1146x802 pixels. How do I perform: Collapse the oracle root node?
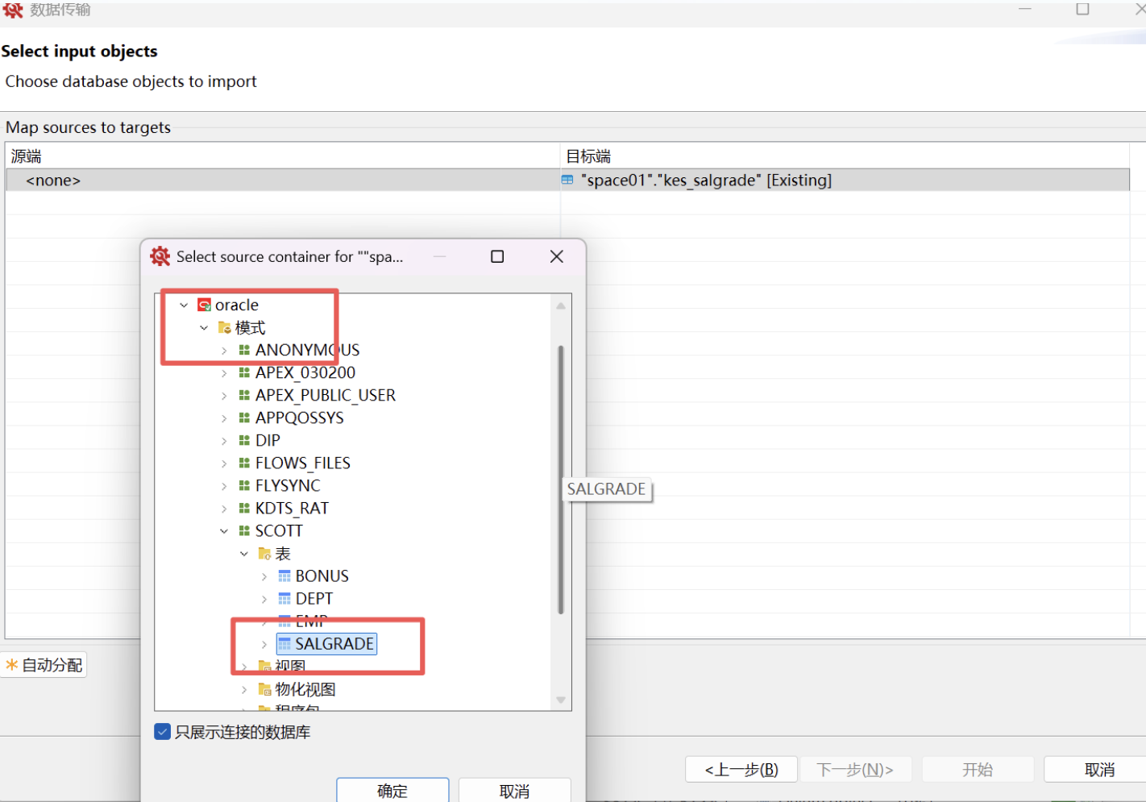coord(184,305)
